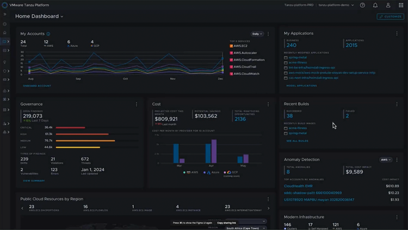The height and width of the screenshot is (230, 408).
Task: Toggle the AWS.CloudFormation legend entry
Action: (247, 60)
